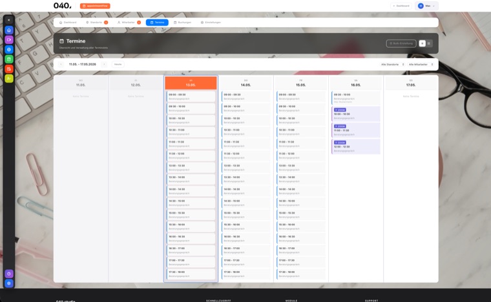Select the 14.05. day header

coord(245,83)
